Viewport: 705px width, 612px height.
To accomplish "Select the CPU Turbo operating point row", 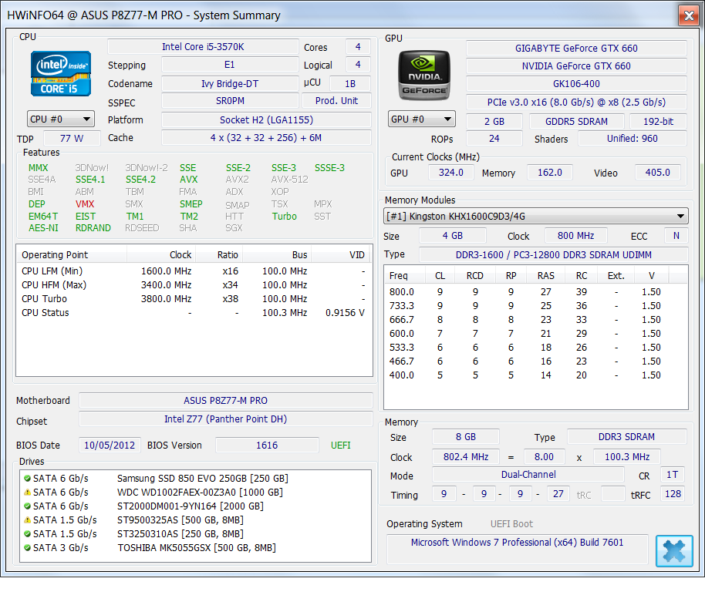I will [x=193, y=299].
